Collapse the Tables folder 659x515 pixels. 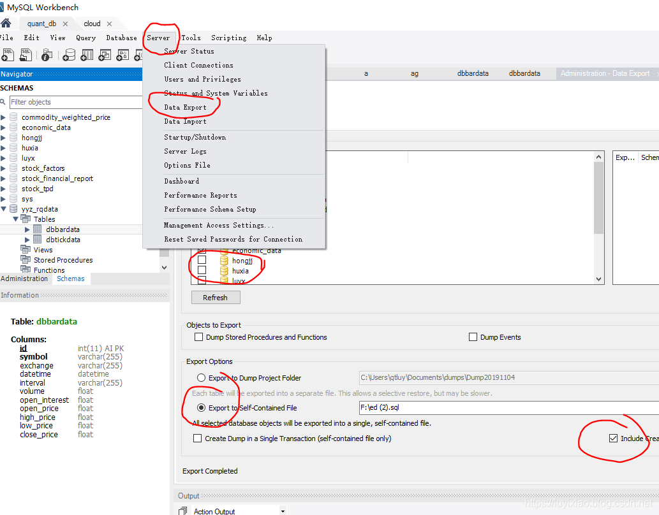(x=15, y=219)
